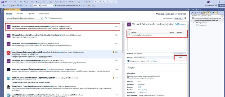Enable Include prerelease checkbox
Viewport: 225px width, 97px height.
49,18
